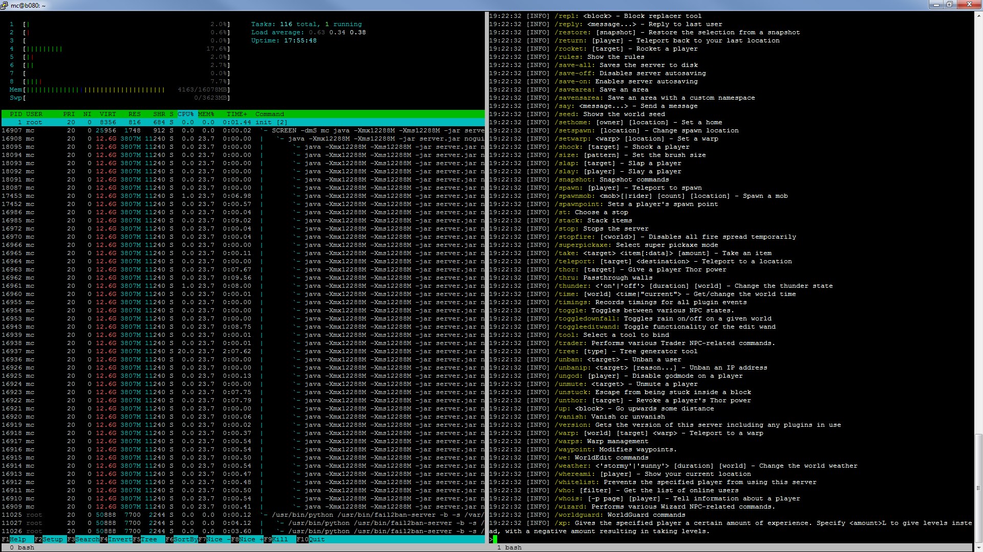Sort by the PID column header
983x552 pixels.
coord(15,114)
